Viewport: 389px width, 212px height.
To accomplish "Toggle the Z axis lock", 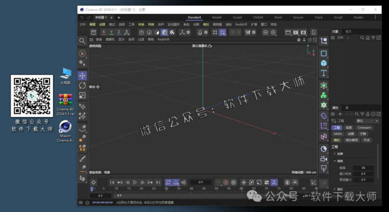I will point(119,32).
